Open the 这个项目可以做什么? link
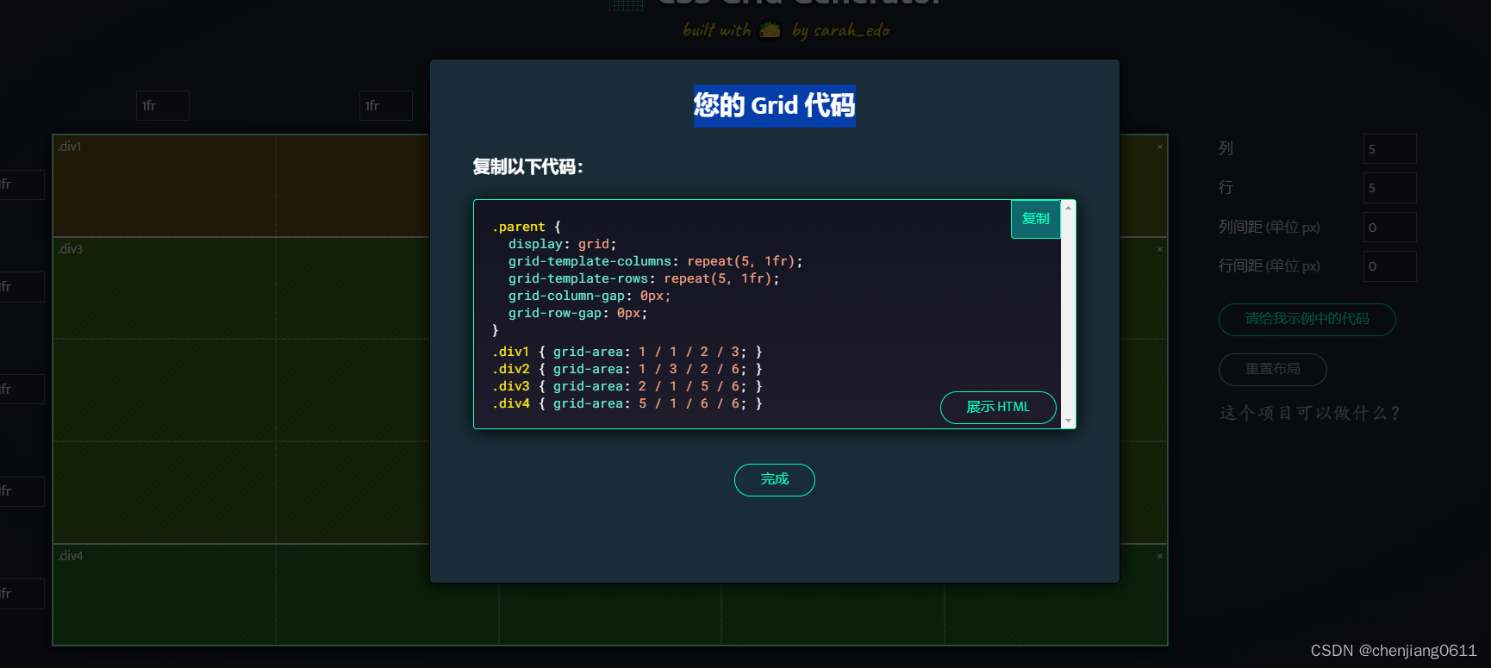Screen dimensions: 1491x668 (1310, 414)
